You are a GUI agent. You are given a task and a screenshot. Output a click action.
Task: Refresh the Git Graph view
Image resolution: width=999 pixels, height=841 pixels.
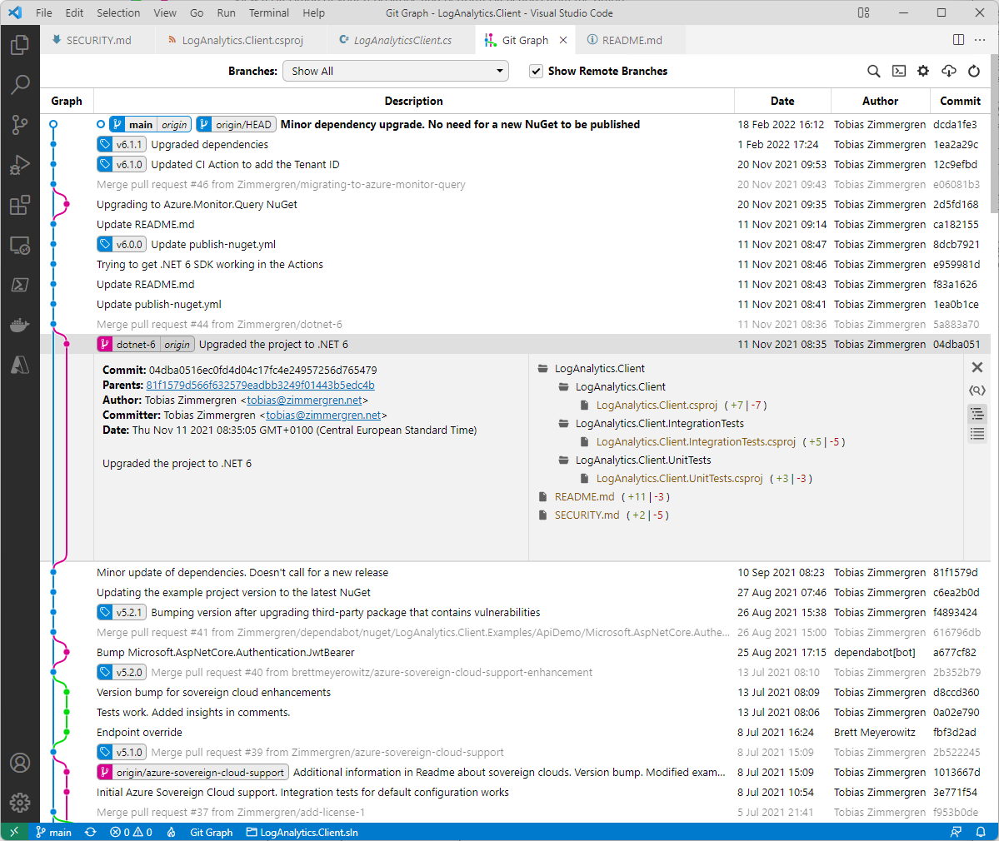coord(974,72)
